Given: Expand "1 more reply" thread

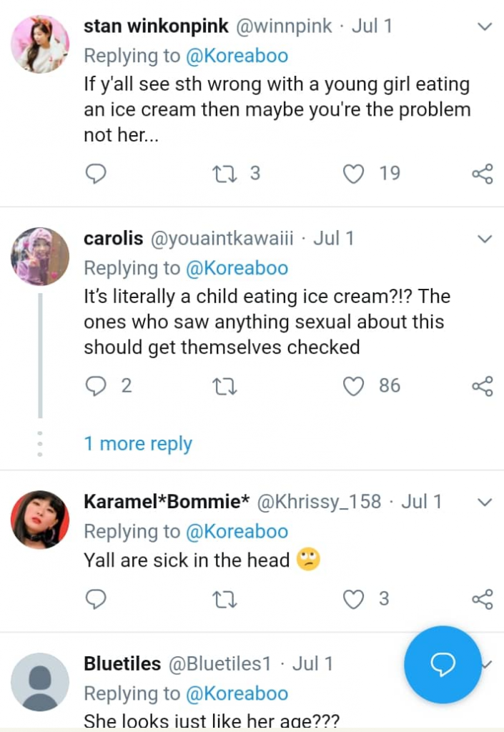Looking at the screenshot, I should [138, 444].
